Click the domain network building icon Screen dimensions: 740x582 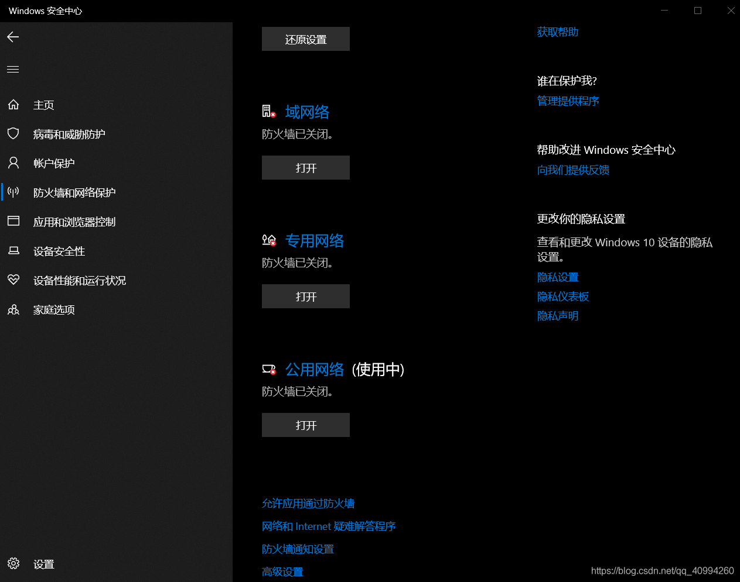click(269, 111)
